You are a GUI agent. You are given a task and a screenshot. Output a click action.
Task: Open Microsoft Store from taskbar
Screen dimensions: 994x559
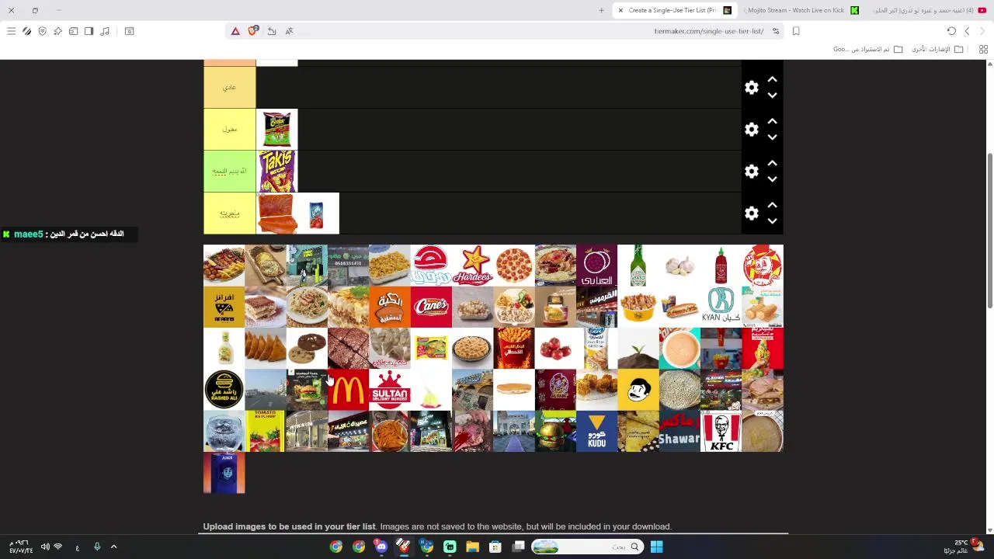point(495,547)
